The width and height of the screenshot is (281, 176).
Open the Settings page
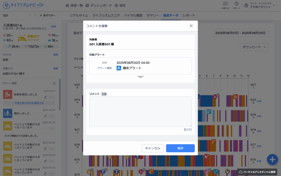(x=120, y=5)
